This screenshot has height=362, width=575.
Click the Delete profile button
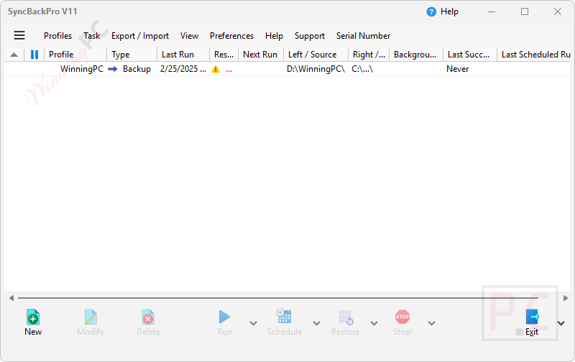point(148,322)
